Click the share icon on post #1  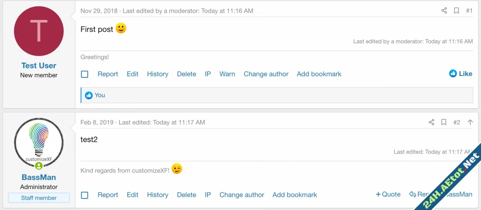[x=444, y=11]
